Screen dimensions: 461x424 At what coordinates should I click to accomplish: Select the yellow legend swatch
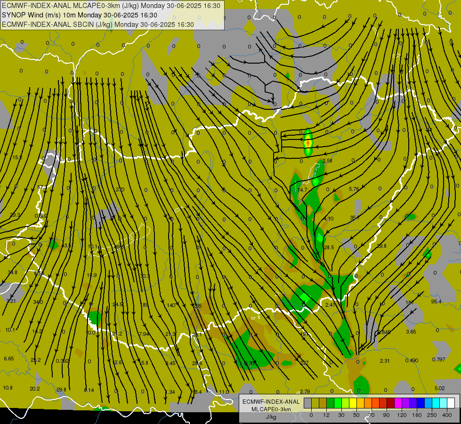point(353,403)
